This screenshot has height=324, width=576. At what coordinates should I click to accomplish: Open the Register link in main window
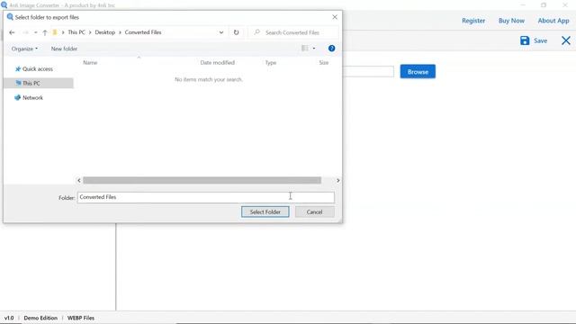click(473, 21)
